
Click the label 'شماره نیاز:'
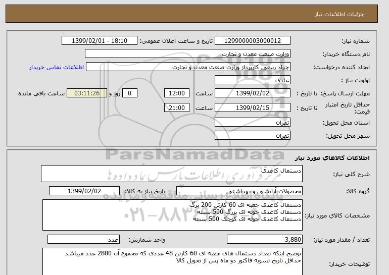356,41
